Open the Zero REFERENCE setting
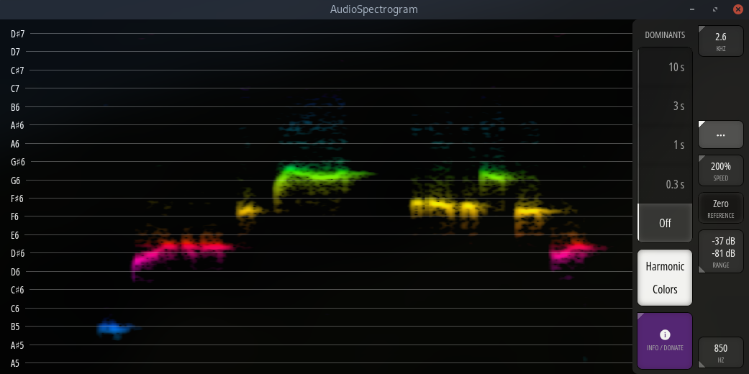Screen dimensions: 749x374 pos(721,209)
